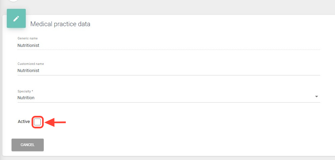Image resolution: width=335 pixels, height=160 pixels.
Task: Select the "Nutrition" specialty value text
Action: pyautogui.click(x=26, y=98)
